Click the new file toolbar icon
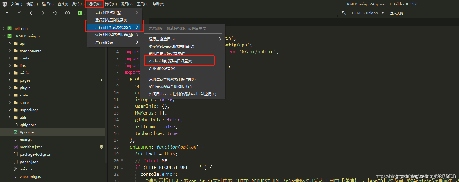Image resolution: width=459 pixels, height=182 pixels. (x=7, y=13)
